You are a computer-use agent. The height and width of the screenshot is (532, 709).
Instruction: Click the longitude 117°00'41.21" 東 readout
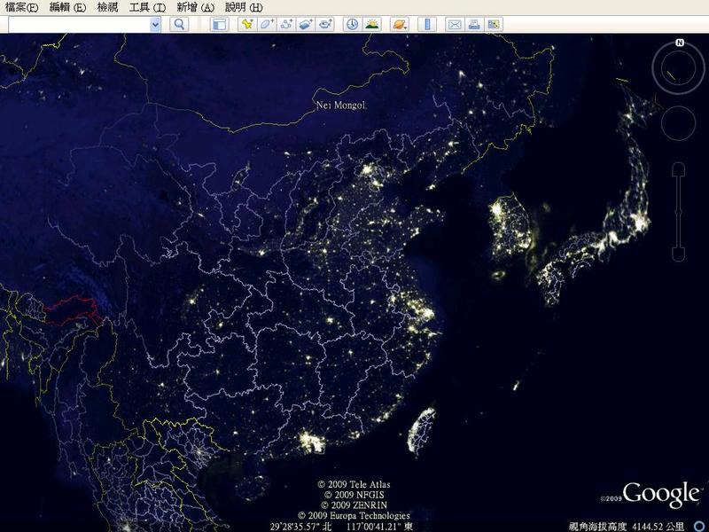[x=380, y=527]
